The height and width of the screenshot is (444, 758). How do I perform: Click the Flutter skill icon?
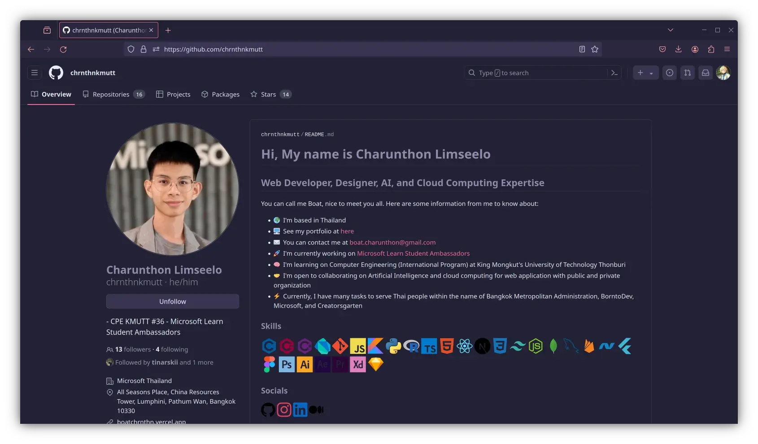(625, 346)
